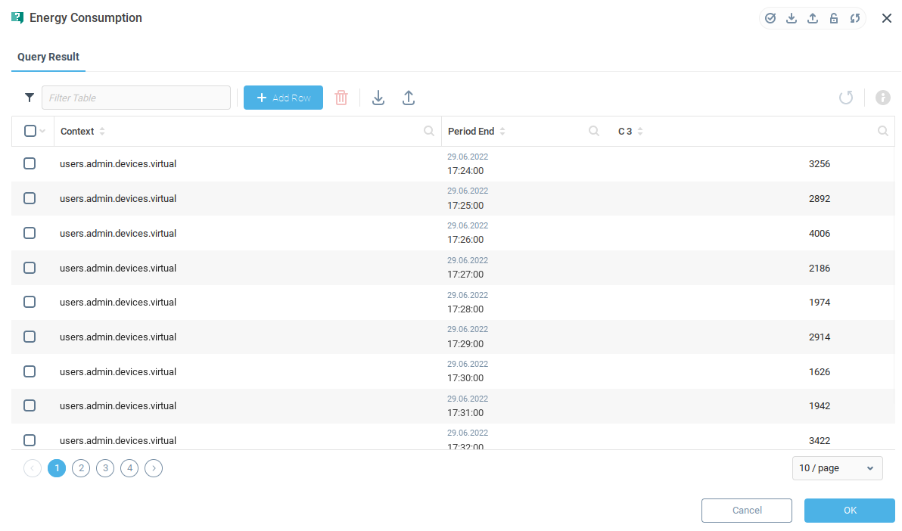This screenshot has height=531, width=902.
Task: Focus the Filter Table input field
Action: 136,98
